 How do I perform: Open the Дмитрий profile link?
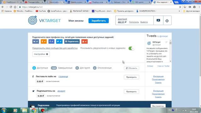(122, 19)
